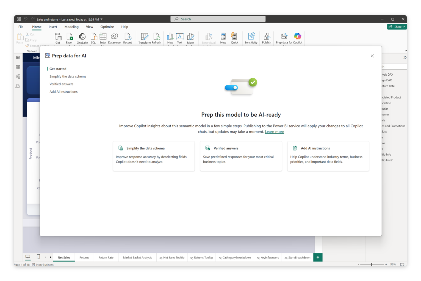Close the Prep data for AI dialog
Viewport: 421px width, 281px height.
point(372,56)
